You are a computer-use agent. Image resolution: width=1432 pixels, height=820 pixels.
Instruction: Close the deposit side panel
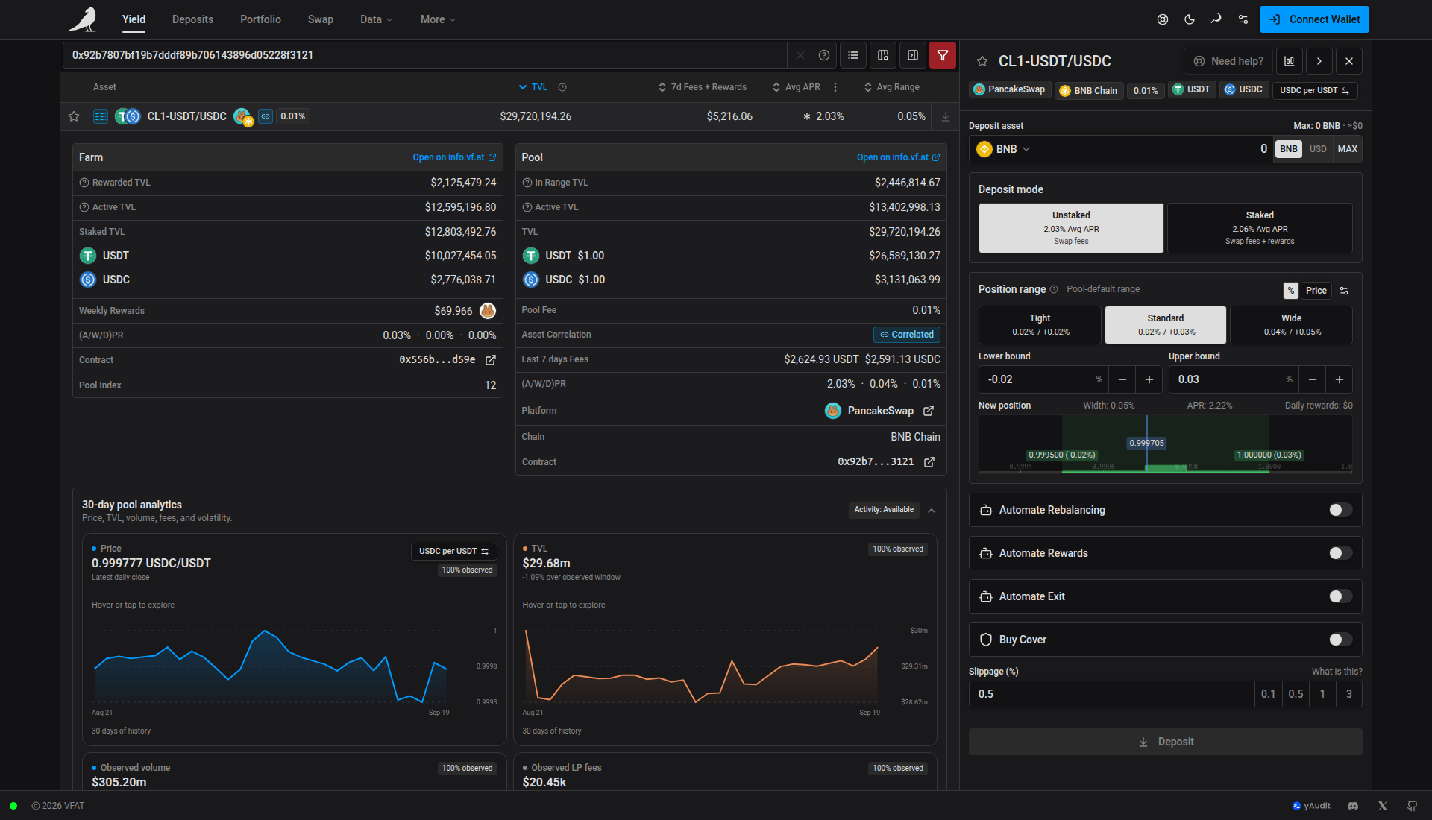pos(1349,61)
